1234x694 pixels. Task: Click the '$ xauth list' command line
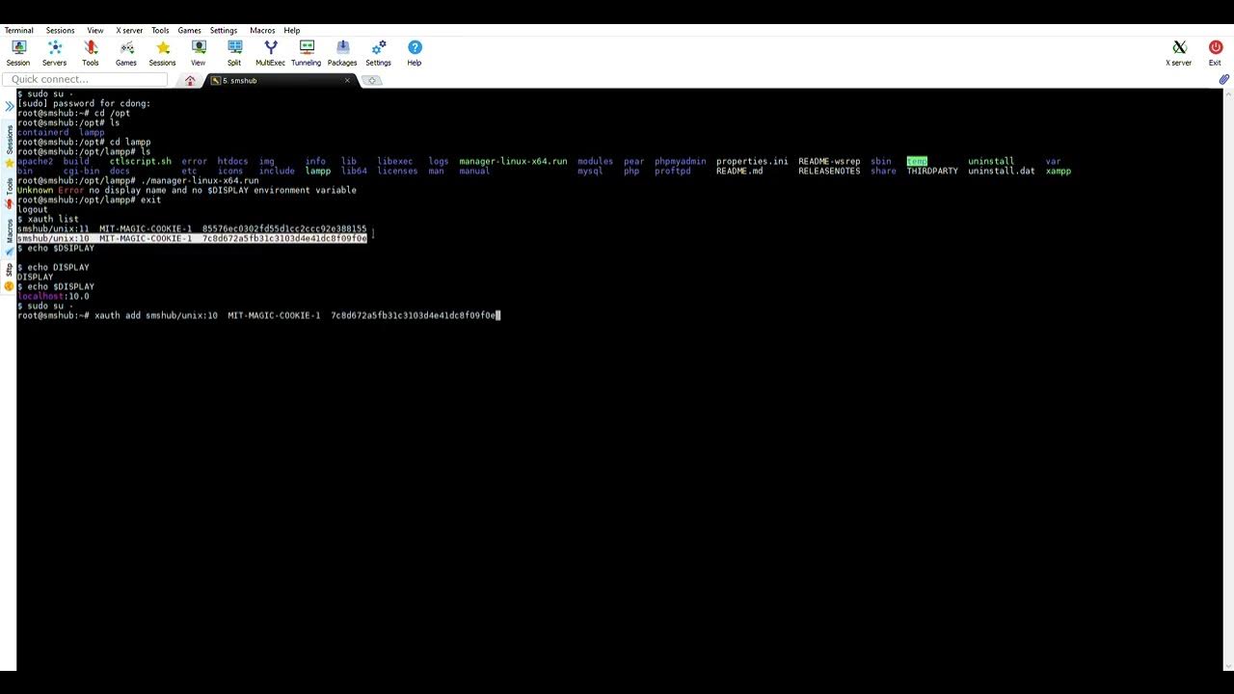(48, 219)
